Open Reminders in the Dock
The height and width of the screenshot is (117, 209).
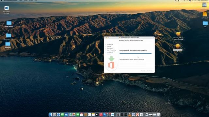[x=89, y=114]
